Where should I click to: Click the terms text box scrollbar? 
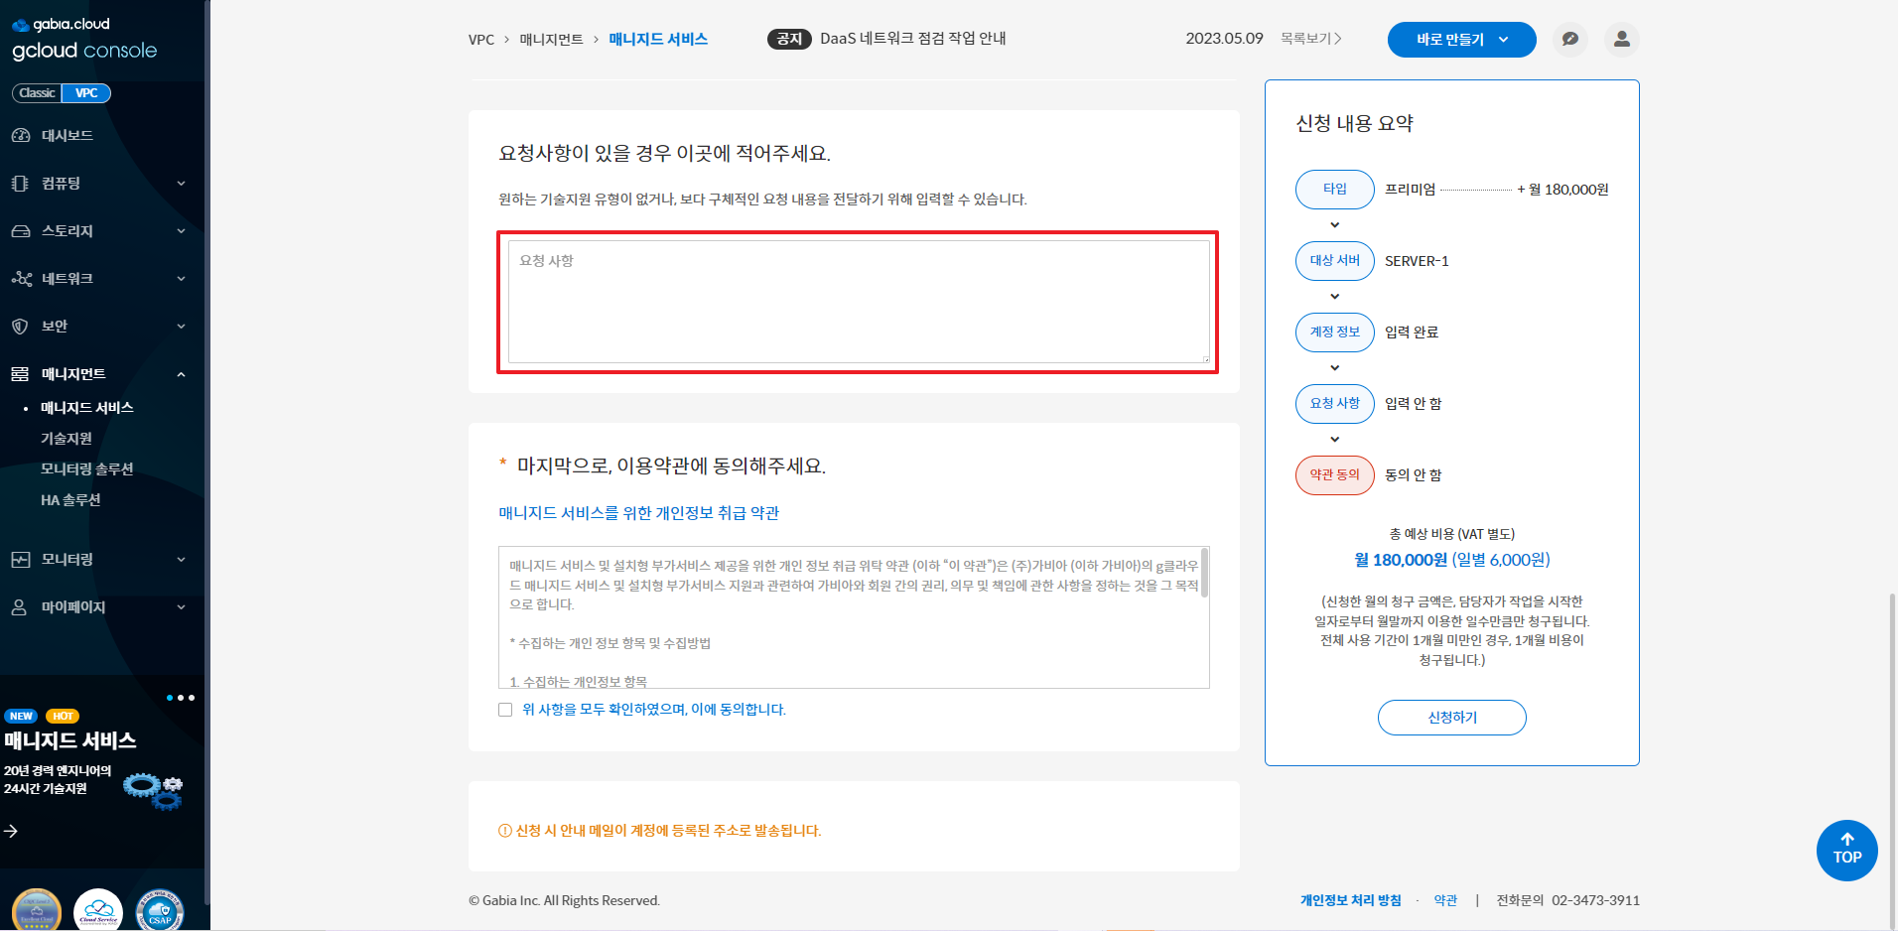point(1204,573)
